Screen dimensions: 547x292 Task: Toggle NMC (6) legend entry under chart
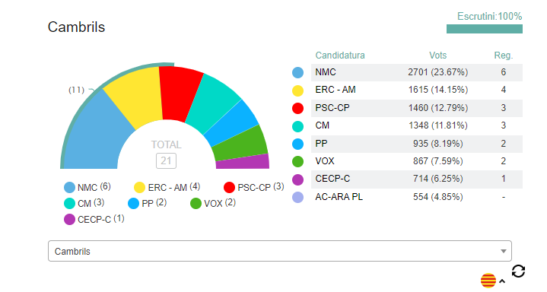87,187
